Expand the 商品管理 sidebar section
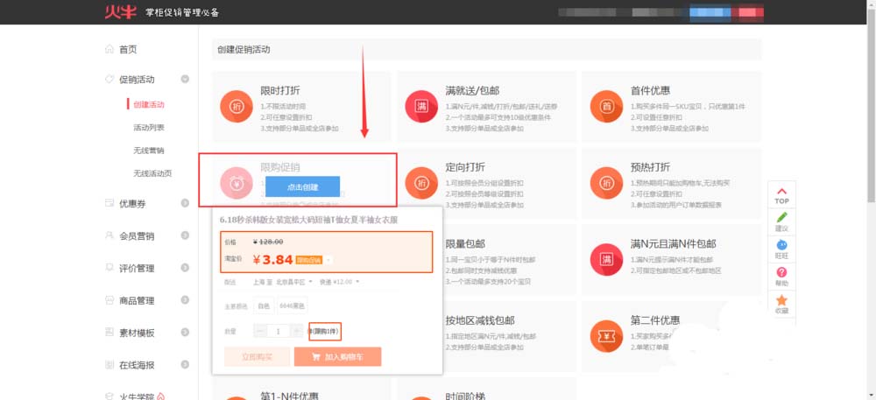Image resolution: width=876 pixels, height=400 pixels. pyautogui.click(x=185, y=300)
